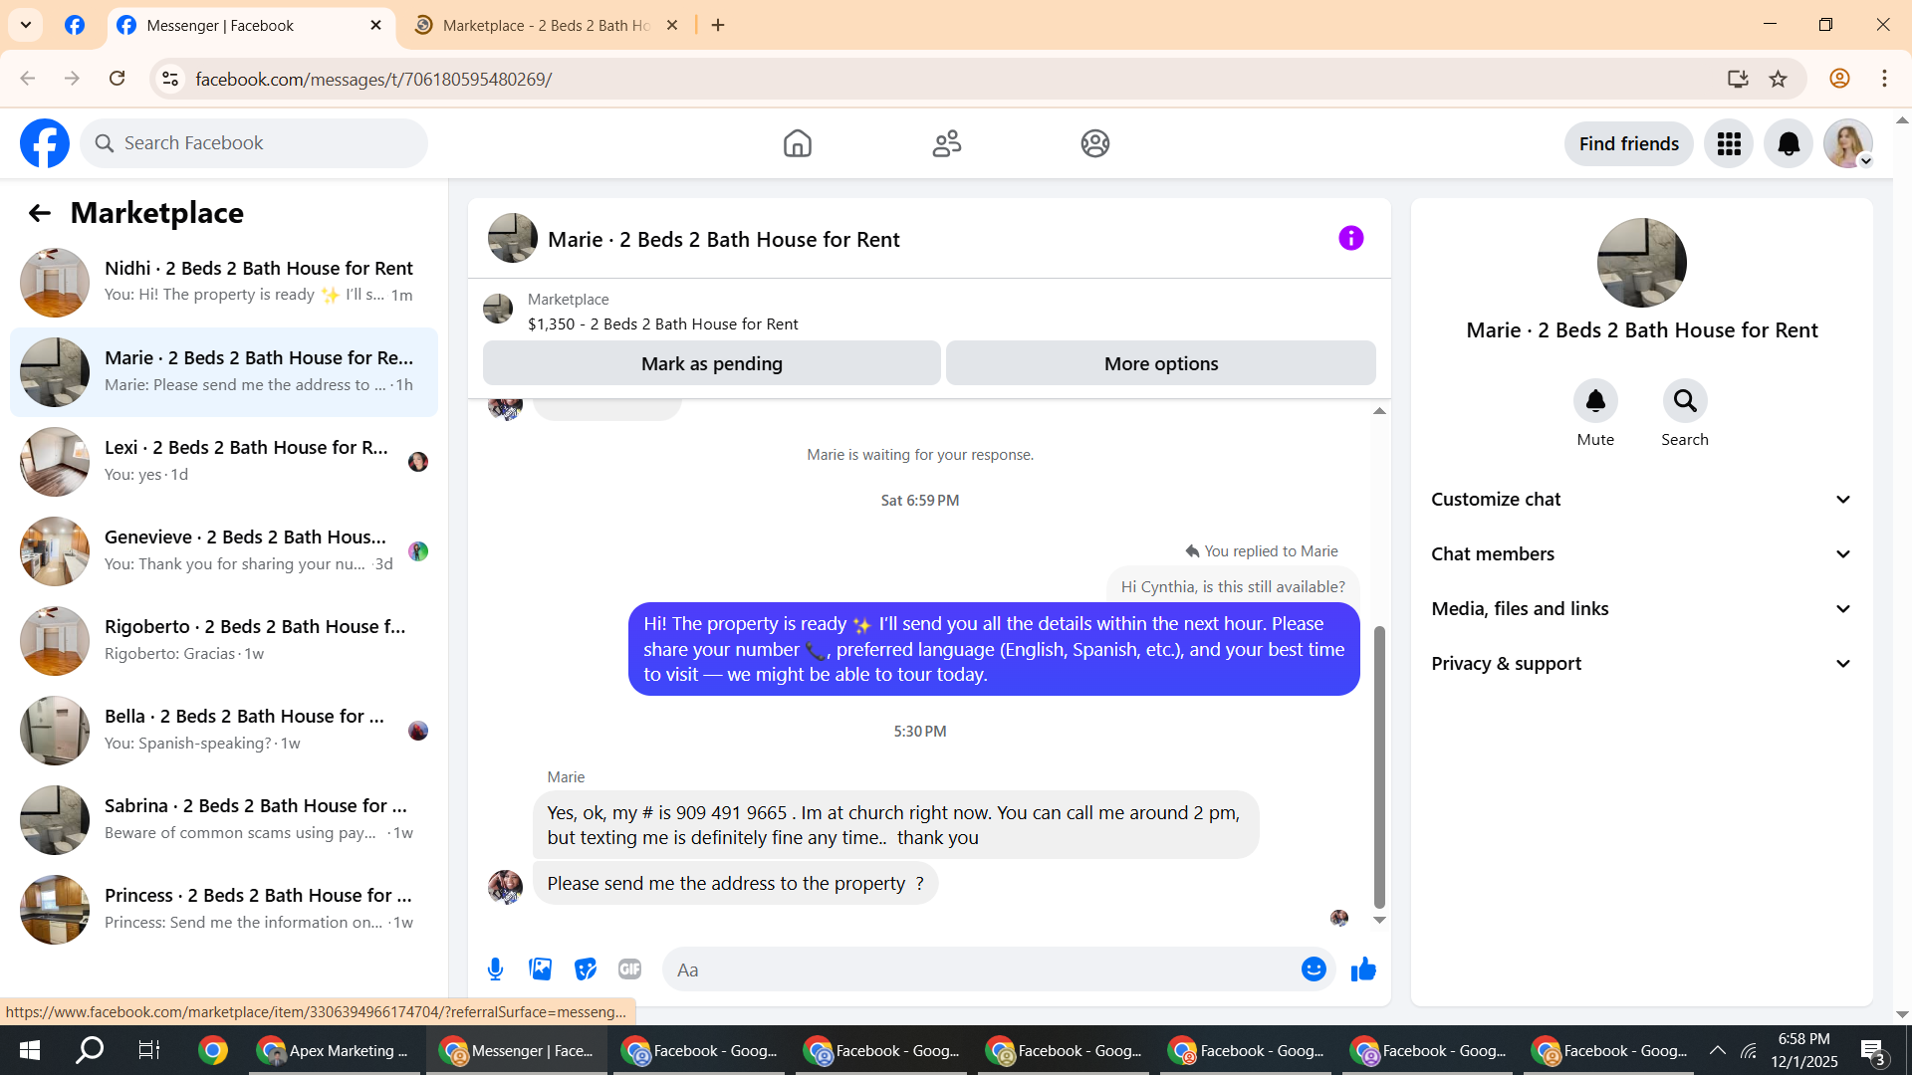Viewport: 1912px width, 1075px height.
Task: Switch to pinned Facebook tab
Action: [x=75, y=26]
